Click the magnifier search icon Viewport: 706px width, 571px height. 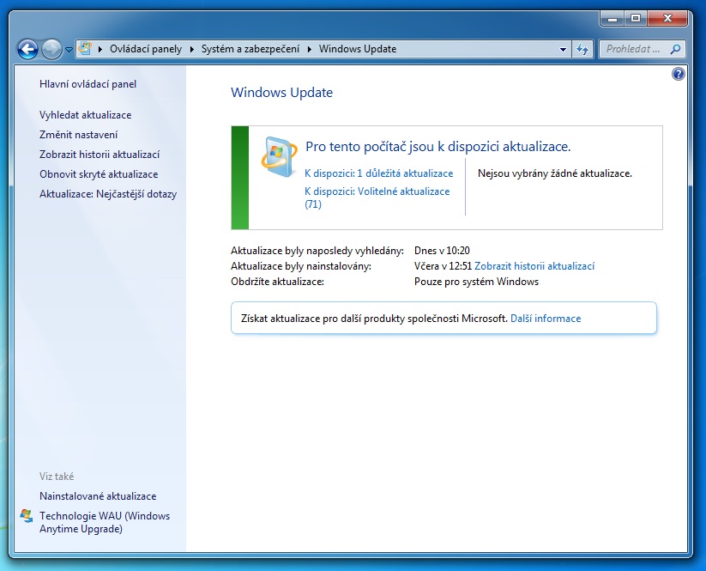coord(675,49)
